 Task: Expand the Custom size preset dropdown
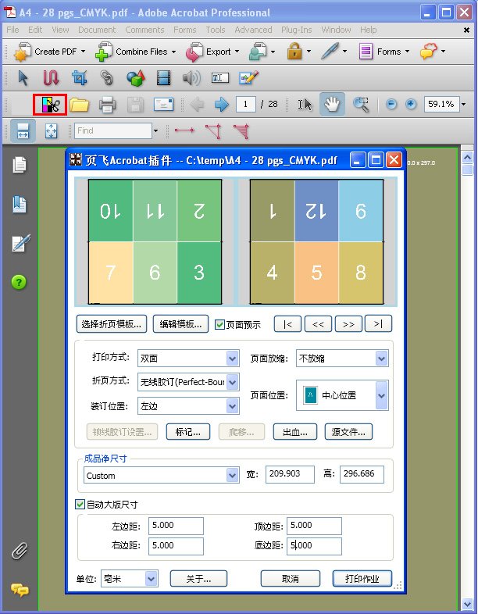[x=232, y=476]
